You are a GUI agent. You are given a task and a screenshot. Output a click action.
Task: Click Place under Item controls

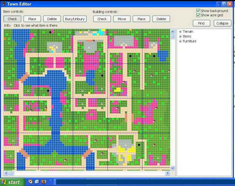pos(32,19)
